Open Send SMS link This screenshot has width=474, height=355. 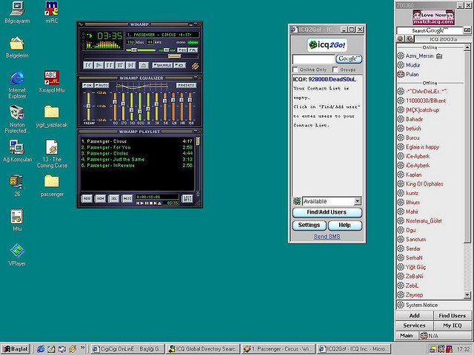click(x=327, y=237)
